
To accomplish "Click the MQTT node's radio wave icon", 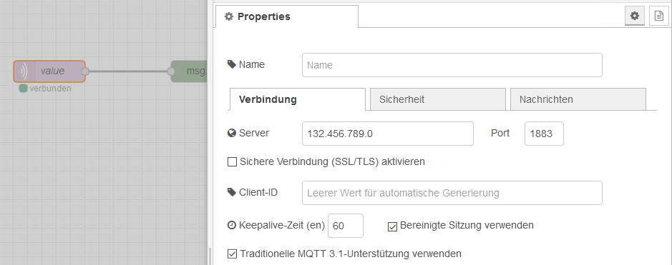I will pyautogui.click(x=22, y=71).
